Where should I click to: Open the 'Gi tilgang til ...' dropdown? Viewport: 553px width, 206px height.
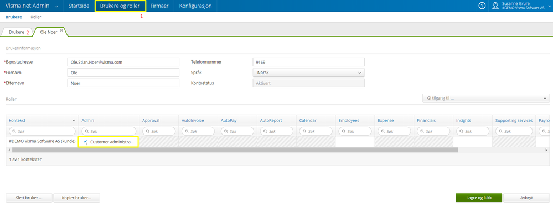pos(486,99)
